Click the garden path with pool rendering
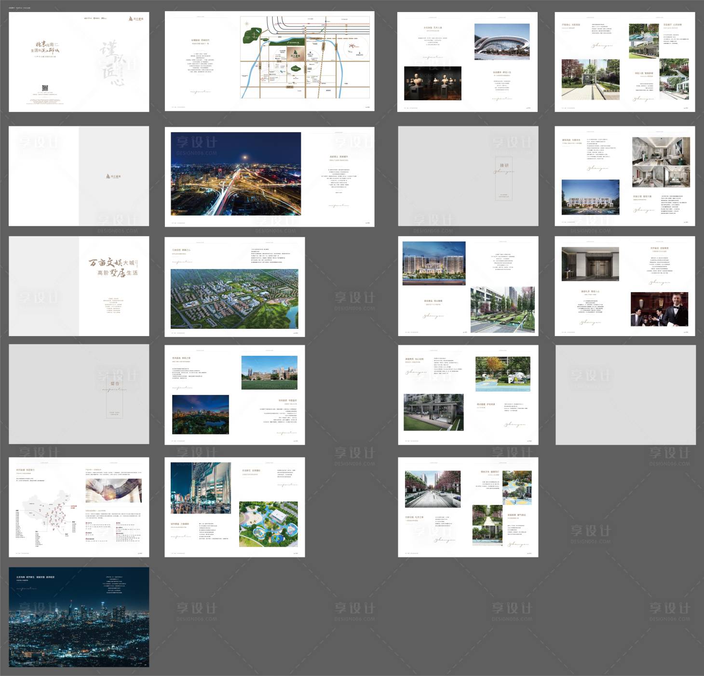704x676 pixels. (487, 525)
